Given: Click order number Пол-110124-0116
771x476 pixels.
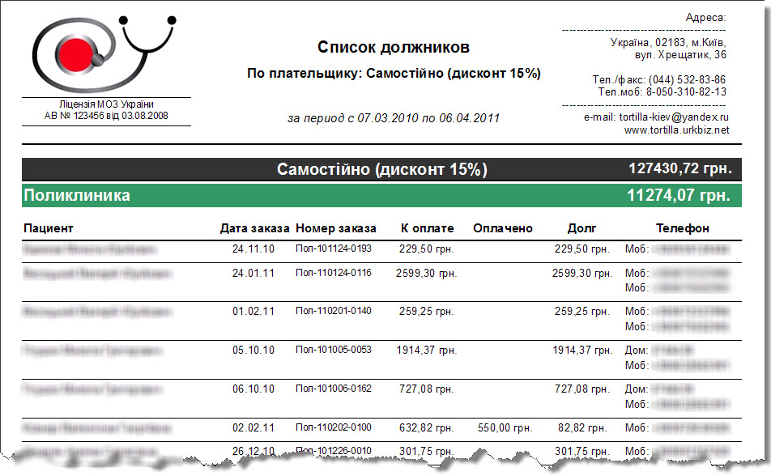Looking at the screenshot, I should tap(334, 273).
